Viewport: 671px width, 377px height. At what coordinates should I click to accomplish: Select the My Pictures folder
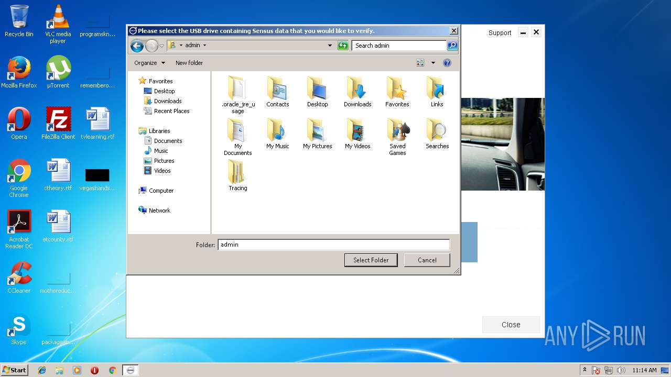(x=318, y=134)
